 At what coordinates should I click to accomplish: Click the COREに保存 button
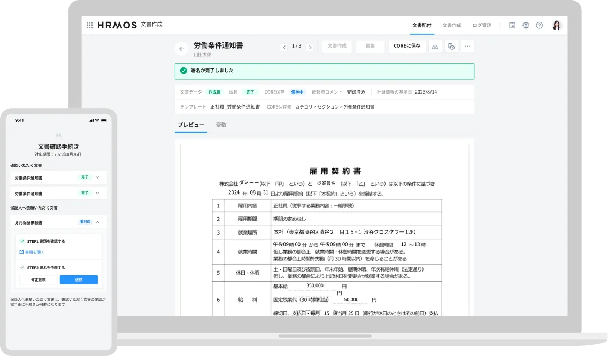click(x=407, y=47)
